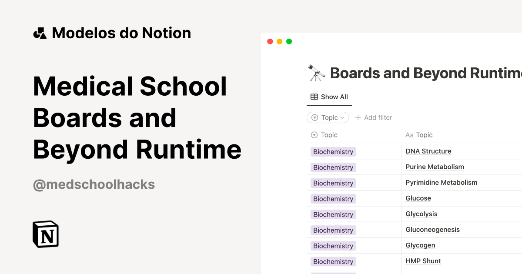Click the @medschoolhacks handle
The image size is (522, 274).
coord(94,184)
